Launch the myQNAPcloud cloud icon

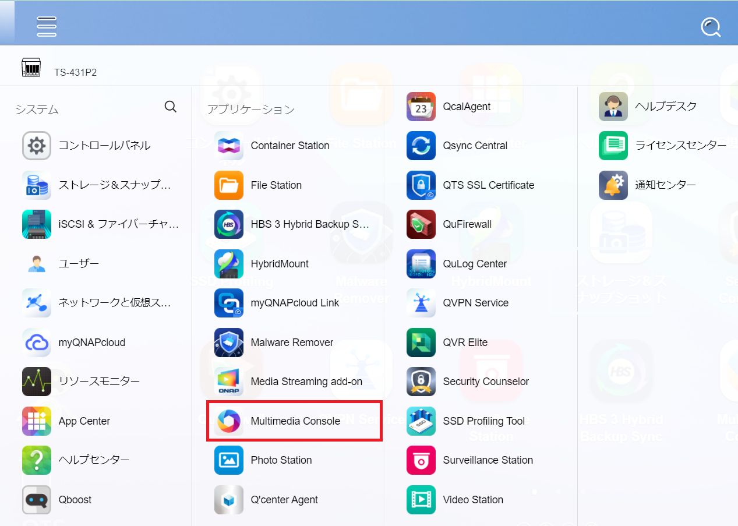[x=37, y=343]
